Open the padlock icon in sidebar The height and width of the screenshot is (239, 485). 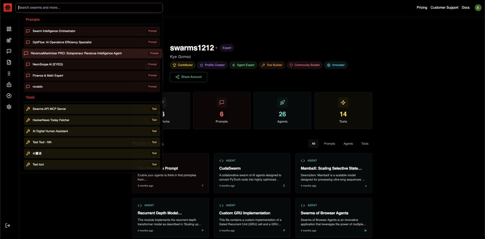[9, 85]
